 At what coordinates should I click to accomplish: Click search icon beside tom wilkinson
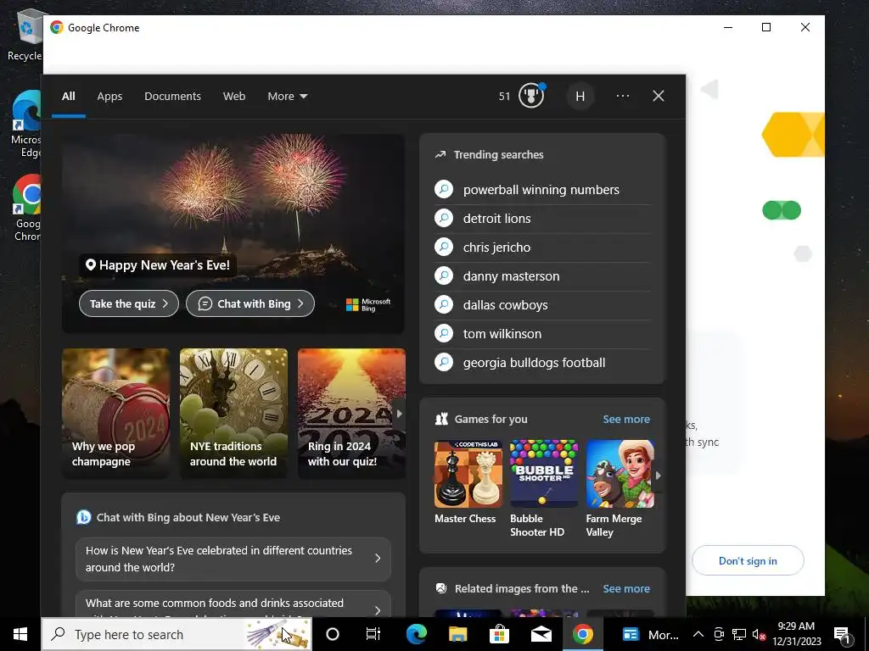point(444,333)
